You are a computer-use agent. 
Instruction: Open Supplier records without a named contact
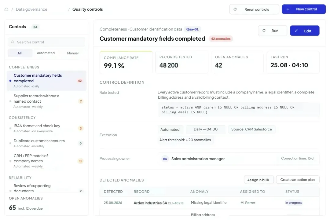[46, 101]
